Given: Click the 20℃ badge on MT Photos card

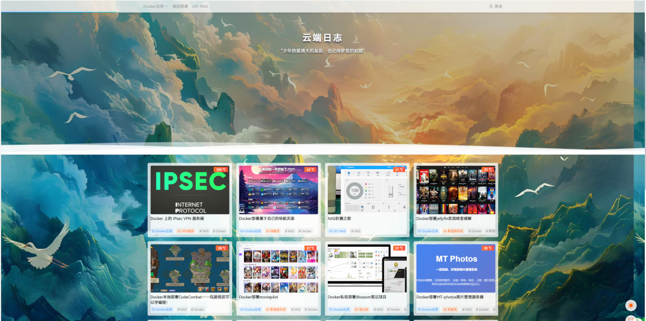Looking at the screenshot, I should tap(488, 248).
